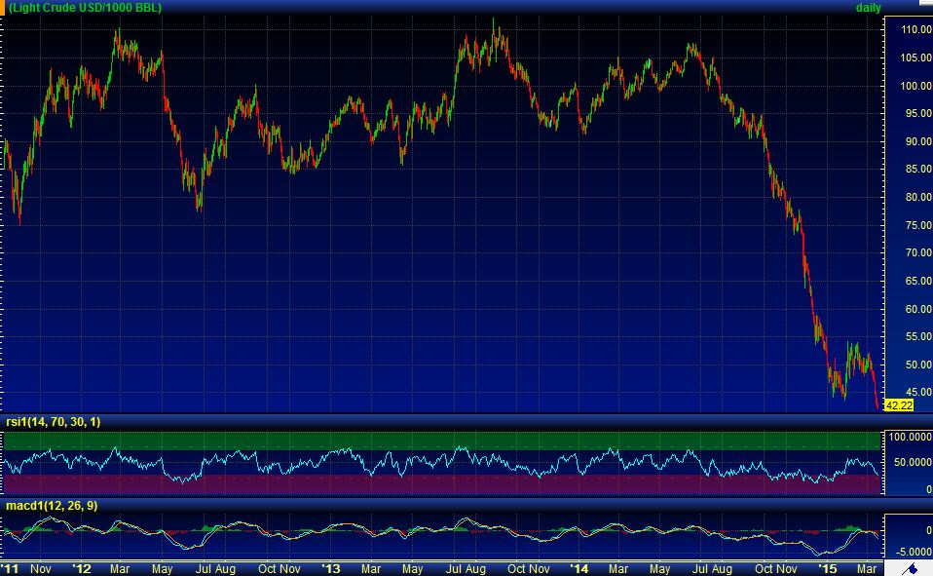The width and height of the screenshot is (933, 576).
Task: Click the purple RSI oversold zone band
Action: pos(438,483)
